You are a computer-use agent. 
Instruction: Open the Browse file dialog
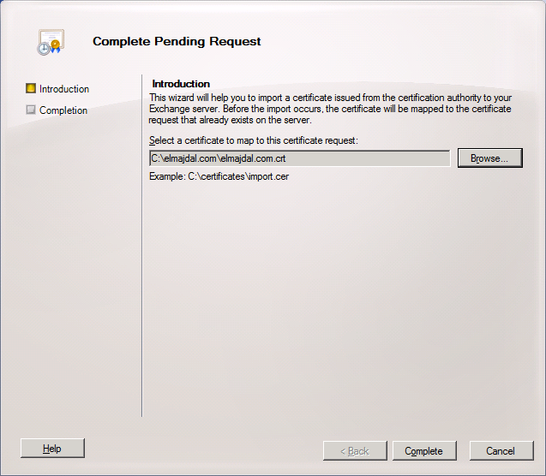[x=489, y=158]
